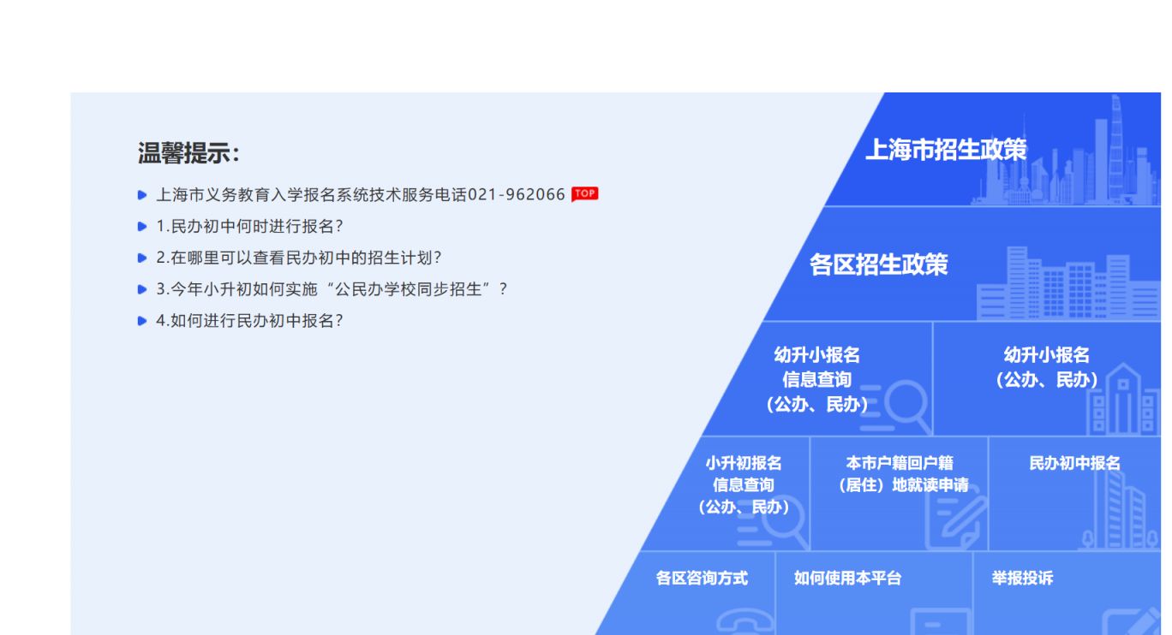
Task: Click building icon in 民办初中报名 tile
Action: (1118, 511)
